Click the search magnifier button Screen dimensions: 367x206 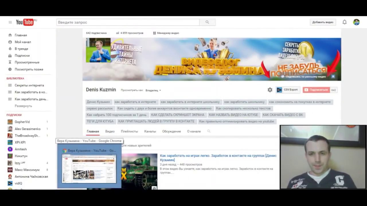coord(207,22)
